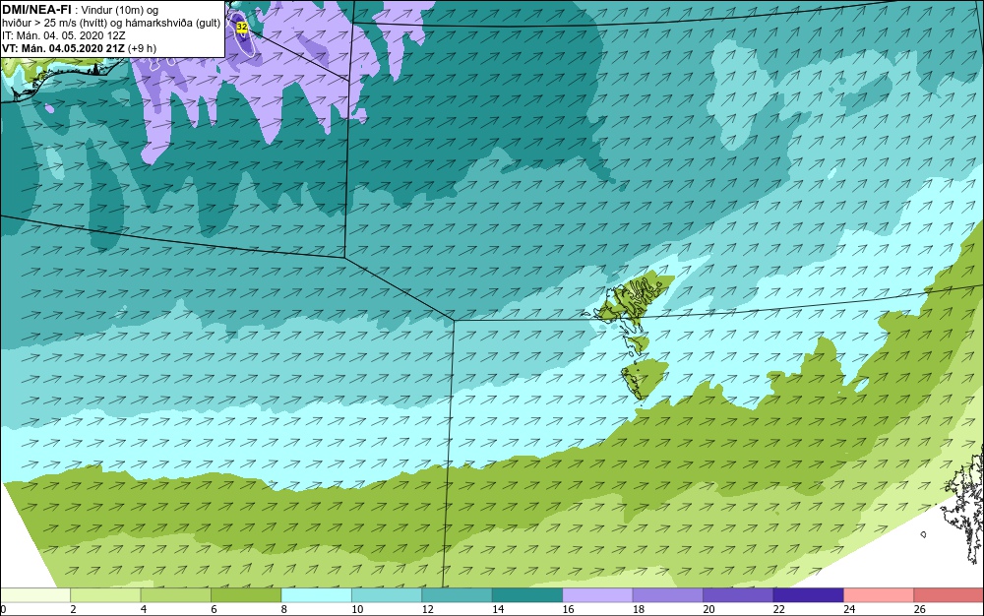The height and width of the screenshot is (616, 984).
Task: Click the red legend swatch above 26 m/s
Action: point(949,595)
